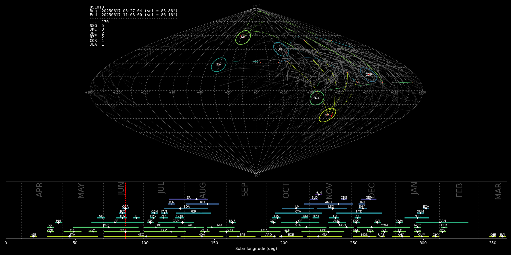
Task: Select the SPE shower bar in the timeline
Action: tap(242, 236)
